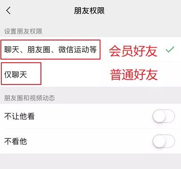Choose the 聊天、朋友圈、微信运动等 permission option
This screenshot has height=169, width=181.
click(x=90, y=49)
